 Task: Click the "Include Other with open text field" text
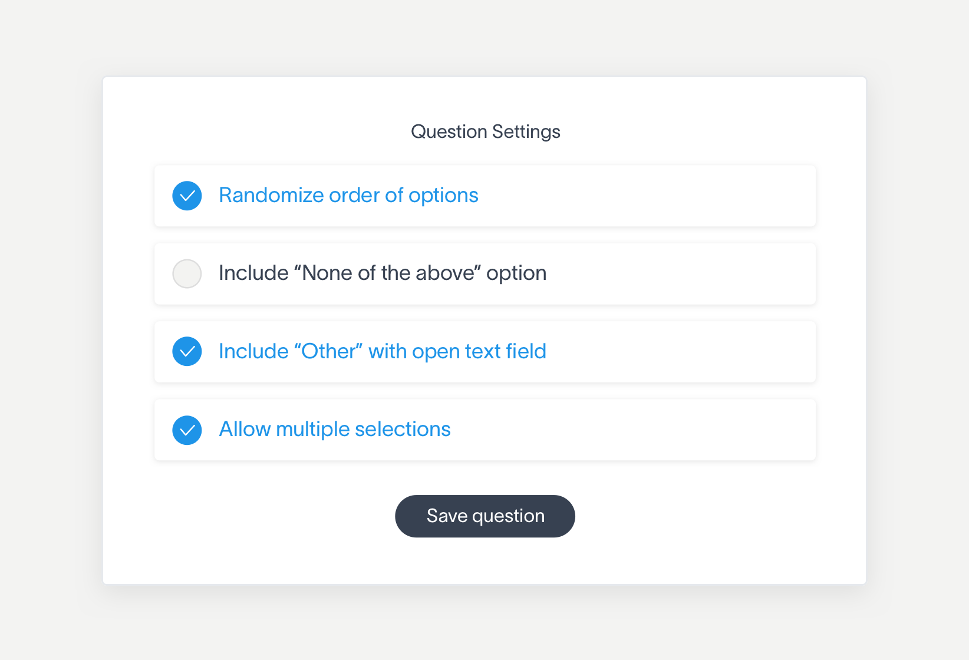coord(382,351)
